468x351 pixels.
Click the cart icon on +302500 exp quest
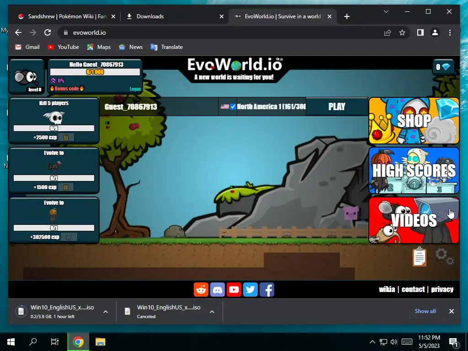pyautogui.click(x=69, y=237)
